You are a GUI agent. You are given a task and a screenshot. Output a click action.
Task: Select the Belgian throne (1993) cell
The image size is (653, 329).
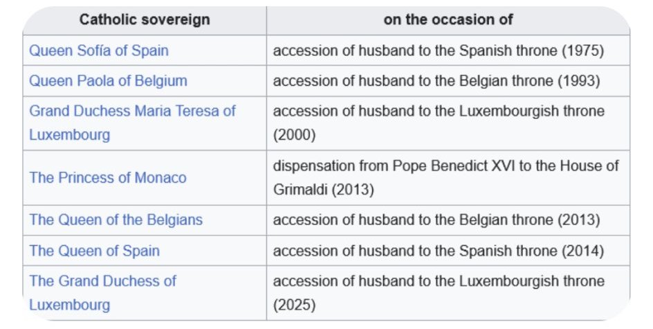coord(436,80)
